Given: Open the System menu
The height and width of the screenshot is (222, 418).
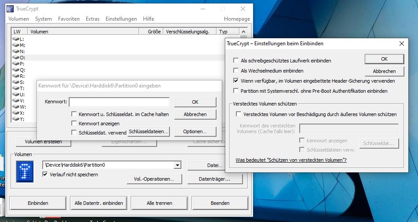Looking at the screenshot, I should 44,19.
